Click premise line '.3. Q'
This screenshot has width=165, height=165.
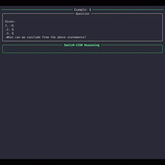coord(9,33)
